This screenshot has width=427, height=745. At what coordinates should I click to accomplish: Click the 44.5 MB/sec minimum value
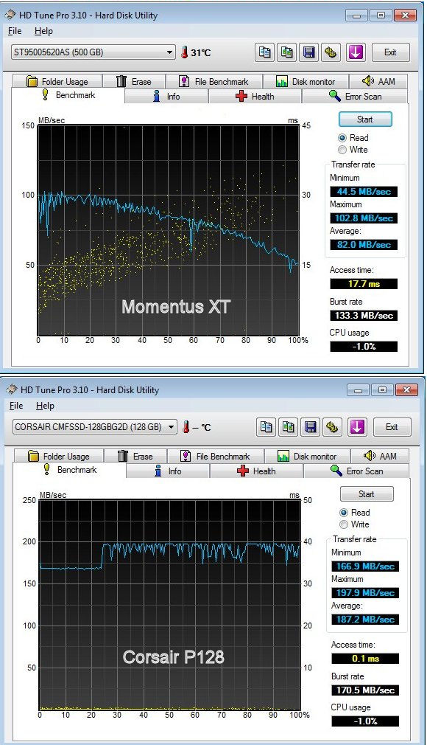(x=364, y=192)
